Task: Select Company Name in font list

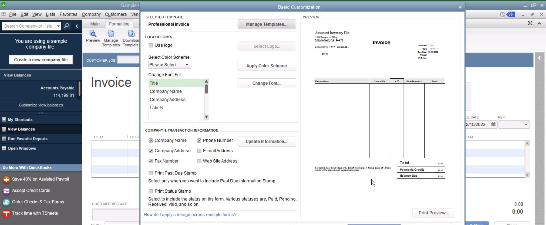Action: pos(166,91)
